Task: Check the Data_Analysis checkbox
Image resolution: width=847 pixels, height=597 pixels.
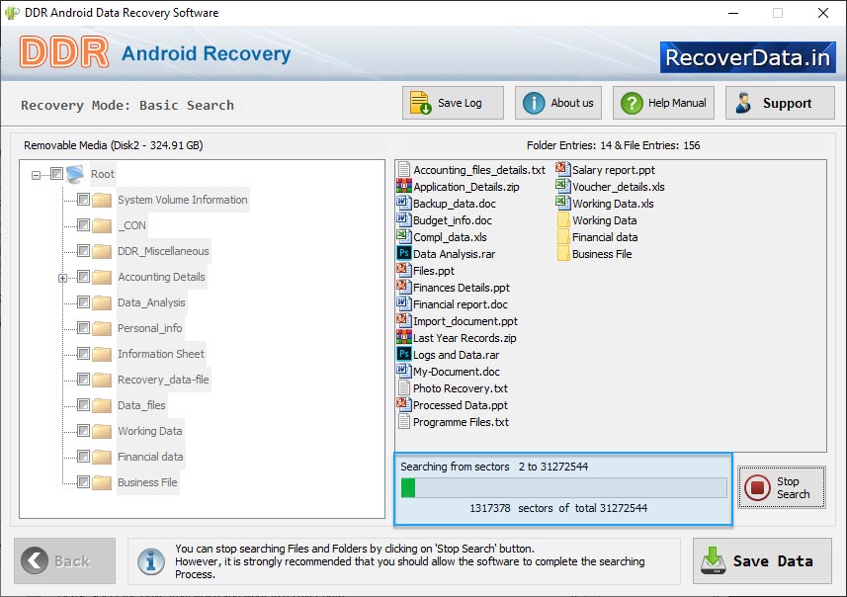Action: pyautogui.click(x=83, y=302)
